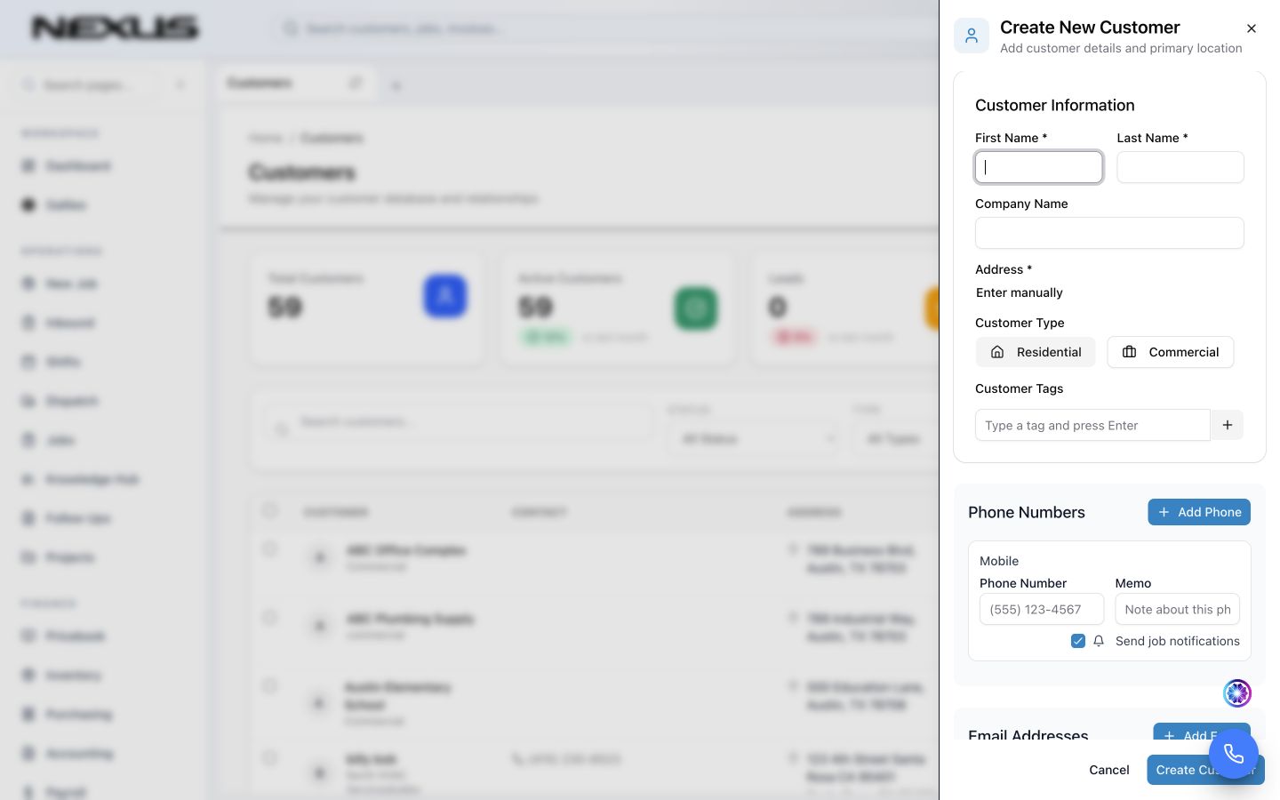Viewport: 1280px width, 800px height.
Task: Click the briefcase icon on Commercial
Action: pos(1129,352)
